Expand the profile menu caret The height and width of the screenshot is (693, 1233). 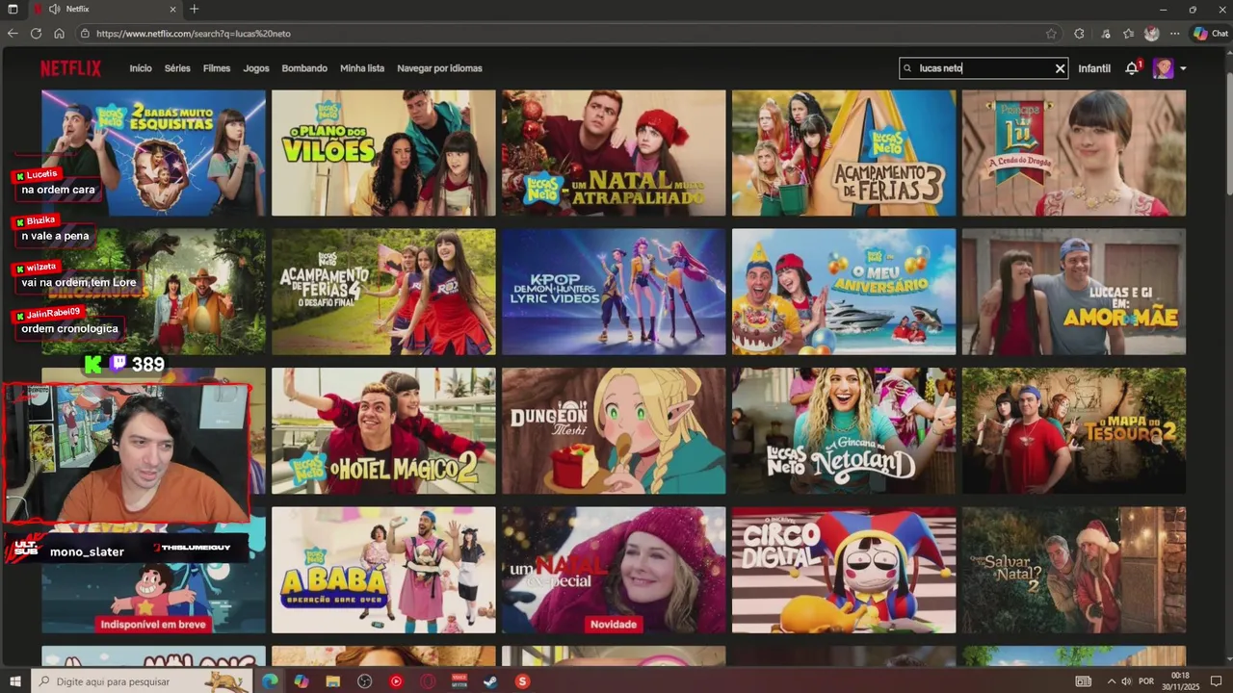pos(1183,68)
